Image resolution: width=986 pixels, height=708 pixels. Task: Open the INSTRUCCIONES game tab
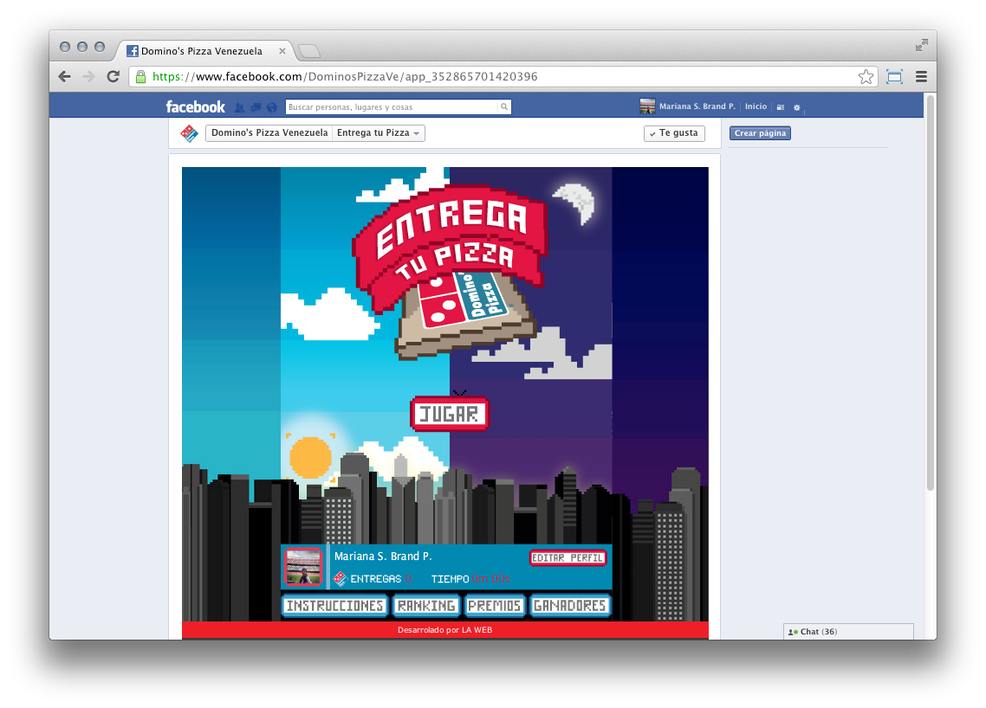(334, 606)
